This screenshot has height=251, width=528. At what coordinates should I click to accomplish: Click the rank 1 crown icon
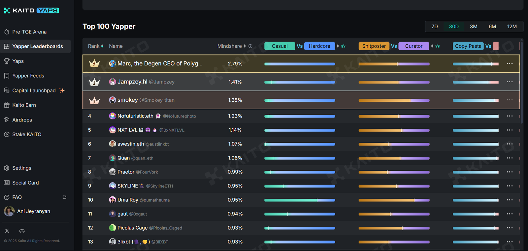(94, 63)
